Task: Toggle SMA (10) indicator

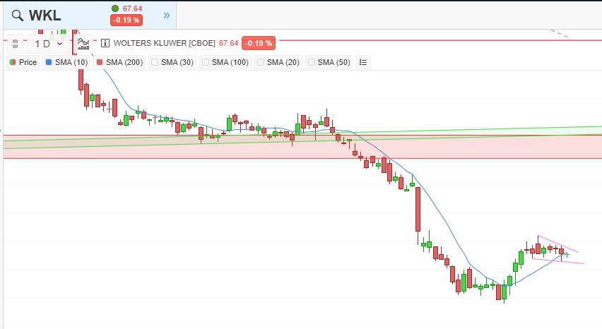Action: pos(67,62)
